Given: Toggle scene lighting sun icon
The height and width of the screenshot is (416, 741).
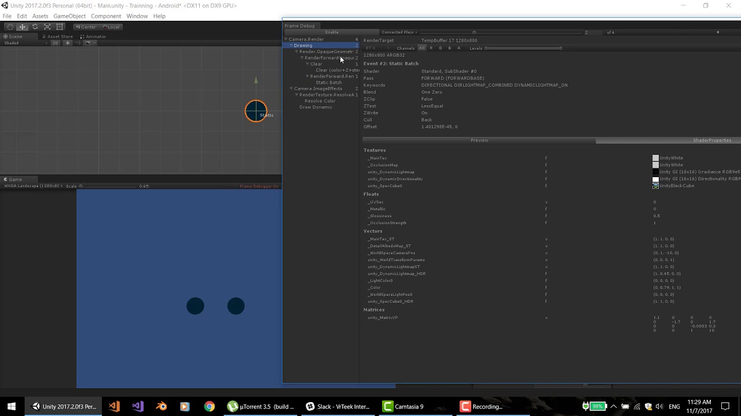Looking at the screenshot, I should [67, 43].
